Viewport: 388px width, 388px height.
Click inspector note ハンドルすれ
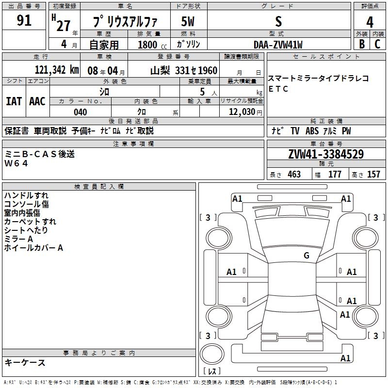(x=26, y=195)
